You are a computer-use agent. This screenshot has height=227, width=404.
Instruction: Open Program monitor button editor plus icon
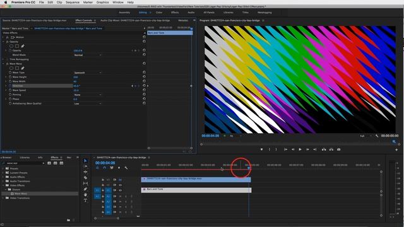point(396,149)
